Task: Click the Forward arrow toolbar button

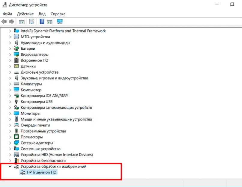Action: click(12, 22)
